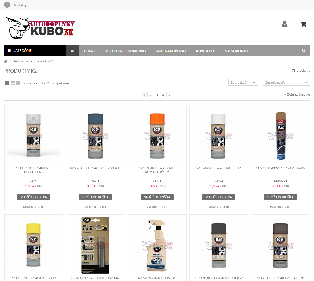This screenshot has height=281, width=314.
Task: Click the Autodoplnky Kubo logo
Action: click(40, 28)
